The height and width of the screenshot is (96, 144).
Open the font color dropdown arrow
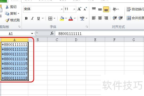75,18
